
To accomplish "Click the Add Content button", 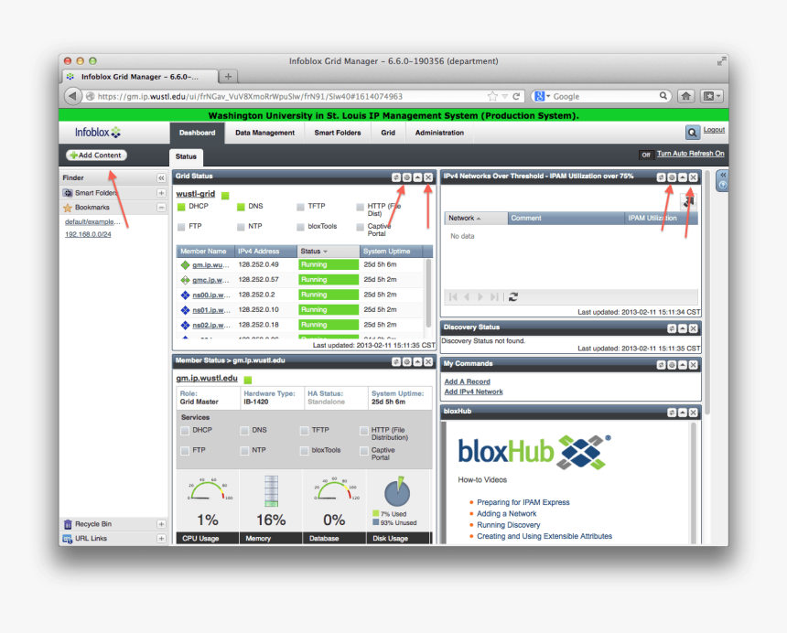I will click(x=95, y=155).
